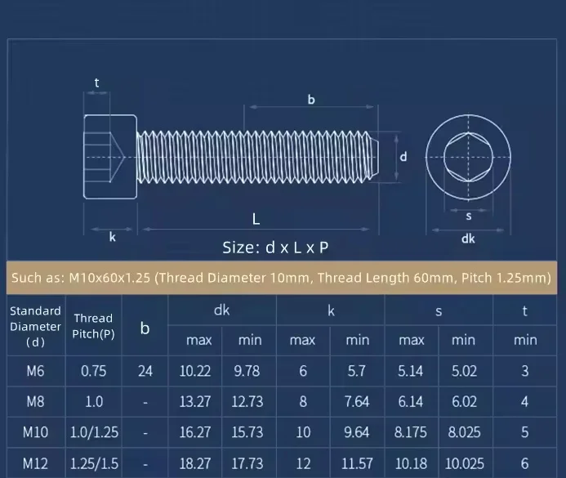Screen dimensions: 566x478
Task: Select the M12 row label
Action: [35, 463]
